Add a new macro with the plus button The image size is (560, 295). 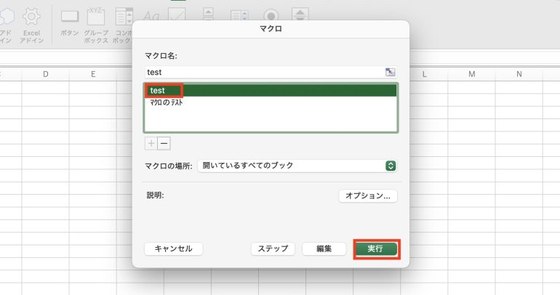click(x=151, y=143)
